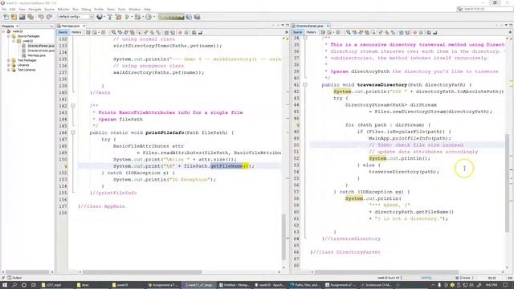Image resolution: width=514 pixels, height=289 pixels.
Task: Click the Open Project toolbar icon
Action: 22,17
